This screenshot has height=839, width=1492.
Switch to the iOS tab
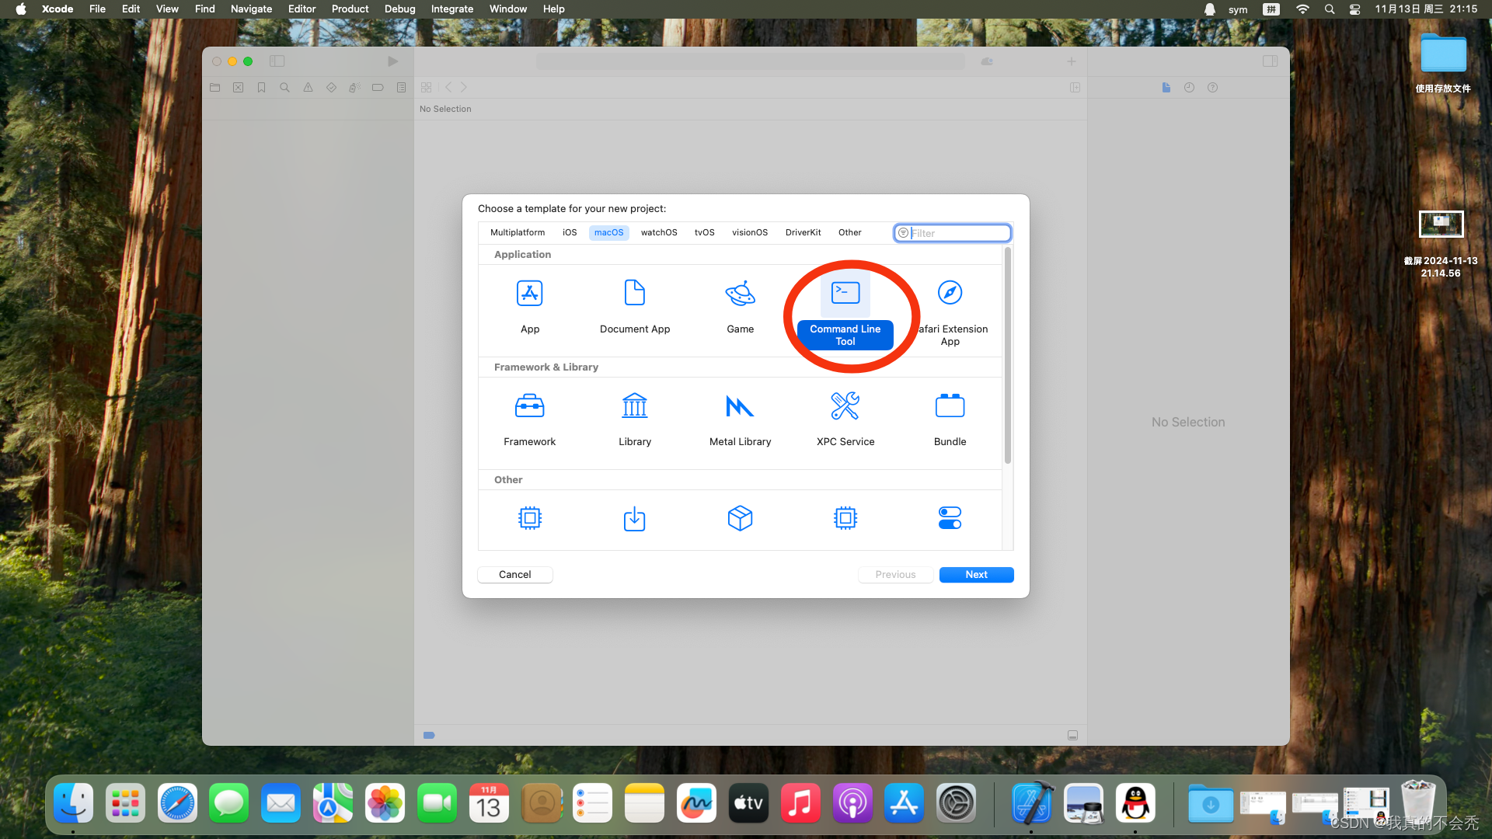coord(570,232)
